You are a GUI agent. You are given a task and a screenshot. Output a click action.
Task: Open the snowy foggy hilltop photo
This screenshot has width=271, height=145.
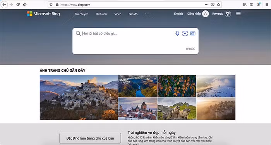pos(216,86)
